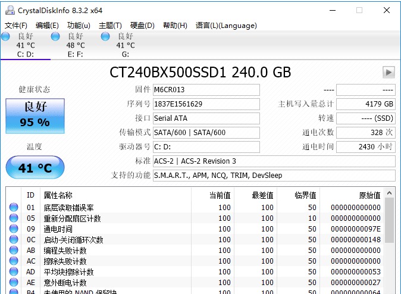The height and width of the screenshot is (294, 401).
Task: Click raw value 00000000097E
Action: (355, 229)
